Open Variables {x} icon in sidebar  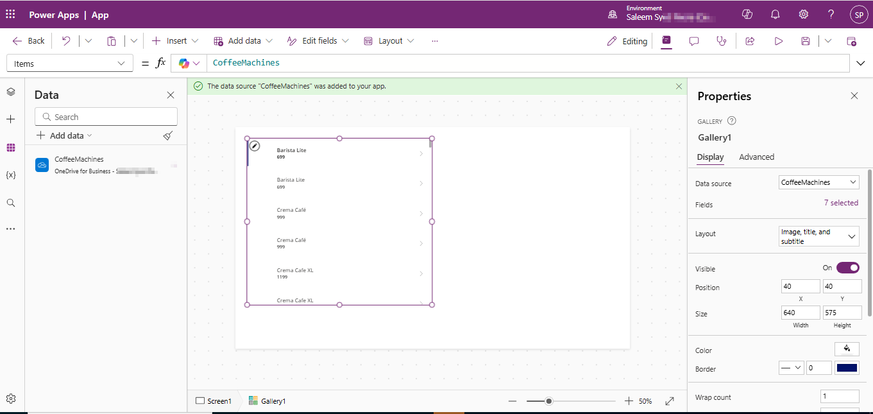(11, 175)
